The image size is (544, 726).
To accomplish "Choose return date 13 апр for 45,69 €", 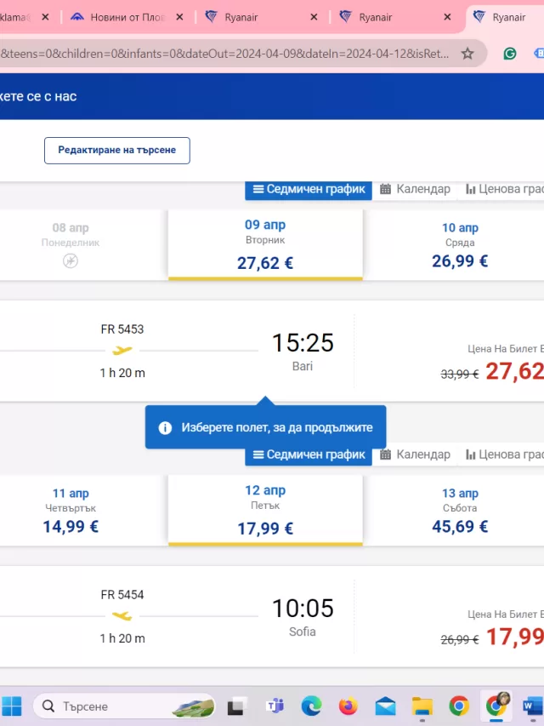I will point(460,510).
